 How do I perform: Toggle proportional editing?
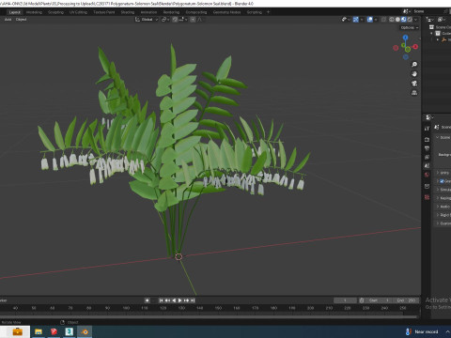[193, 20]
